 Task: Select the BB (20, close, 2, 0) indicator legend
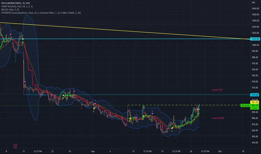click(x=10, y=10)
